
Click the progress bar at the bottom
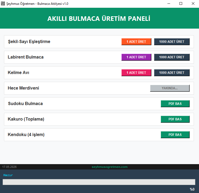tap(99, 182)
